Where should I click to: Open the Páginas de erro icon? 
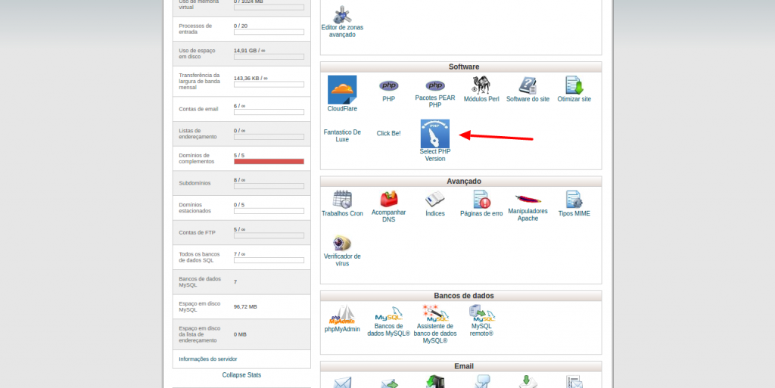481,200
